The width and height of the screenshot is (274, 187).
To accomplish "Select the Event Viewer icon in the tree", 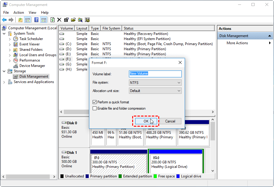I will (x=16, y=44).
